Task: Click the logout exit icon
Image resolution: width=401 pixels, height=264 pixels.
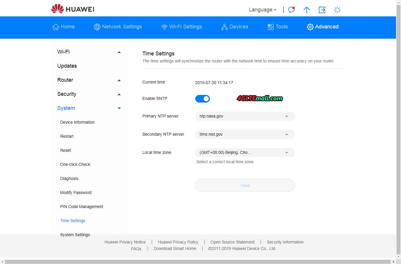Action: coord(322,10)
